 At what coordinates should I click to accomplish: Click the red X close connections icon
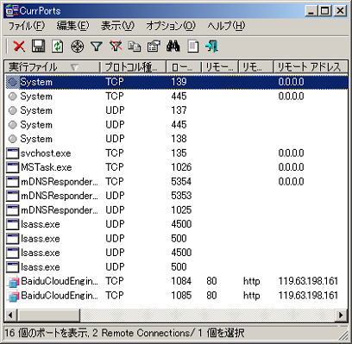(x=19, y=46)
